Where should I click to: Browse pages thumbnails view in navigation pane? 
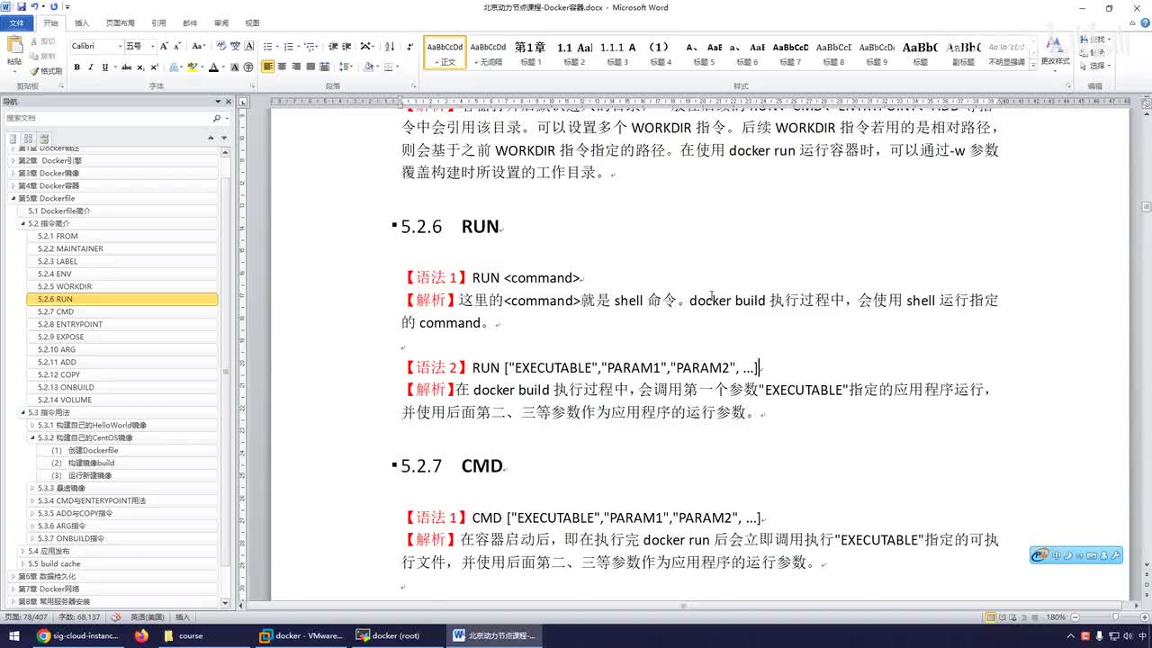[29, 138]
